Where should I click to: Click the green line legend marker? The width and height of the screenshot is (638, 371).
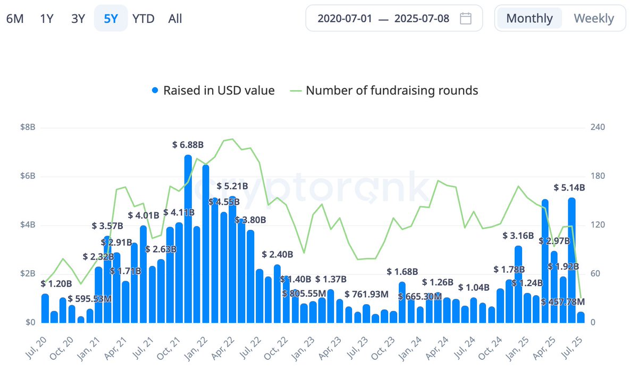point(295,90)
